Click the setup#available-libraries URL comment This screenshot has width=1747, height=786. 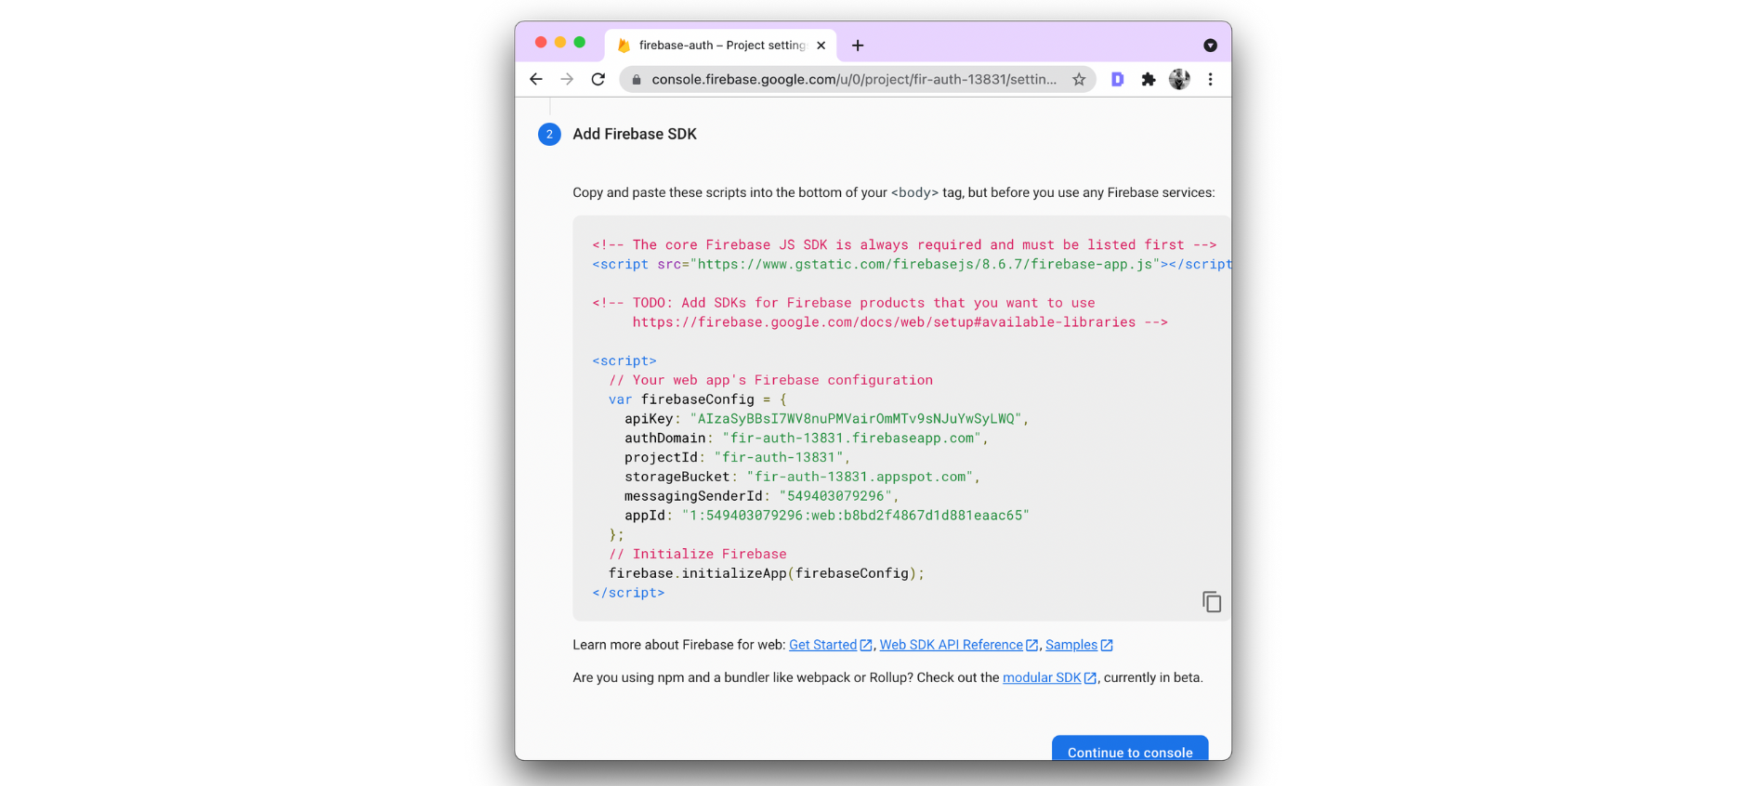pos(884,322)
